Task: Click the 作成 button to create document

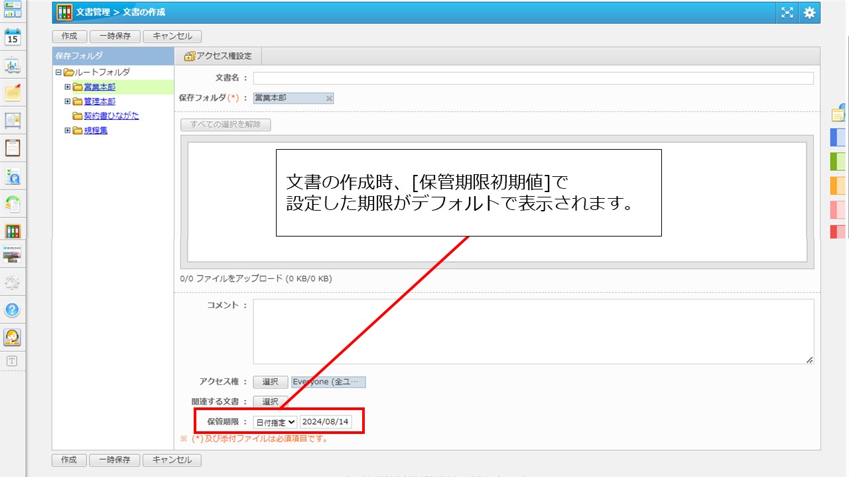Action: pyautogui.click(x=69, y=36)
